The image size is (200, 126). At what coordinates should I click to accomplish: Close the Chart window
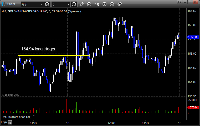click(195, 2)
